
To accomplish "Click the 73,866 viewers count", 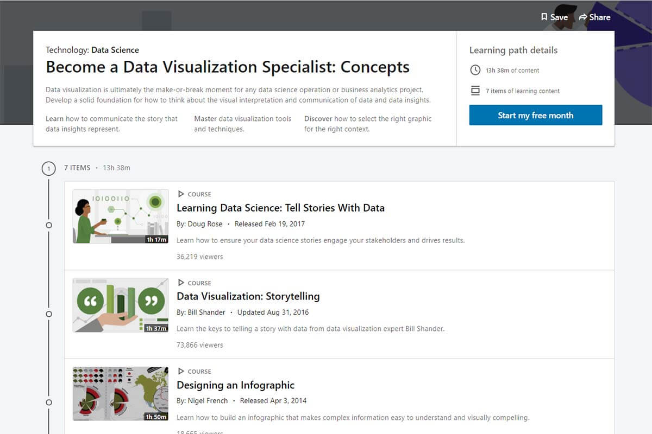I will point(200,345).
